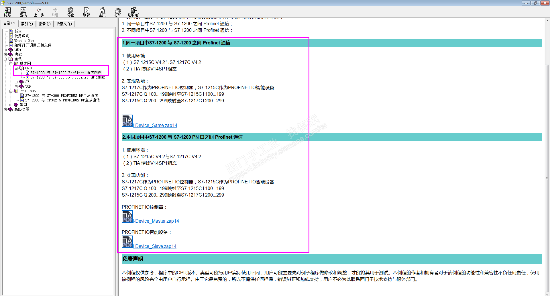Click the book icon next to 高级功能
The image size is (550, 296).
click(x=11, y=109)
